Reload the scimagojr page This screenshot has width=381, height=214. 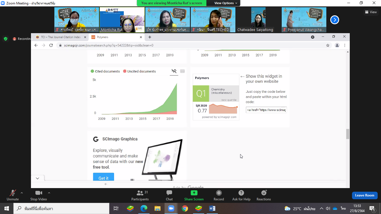51,45
